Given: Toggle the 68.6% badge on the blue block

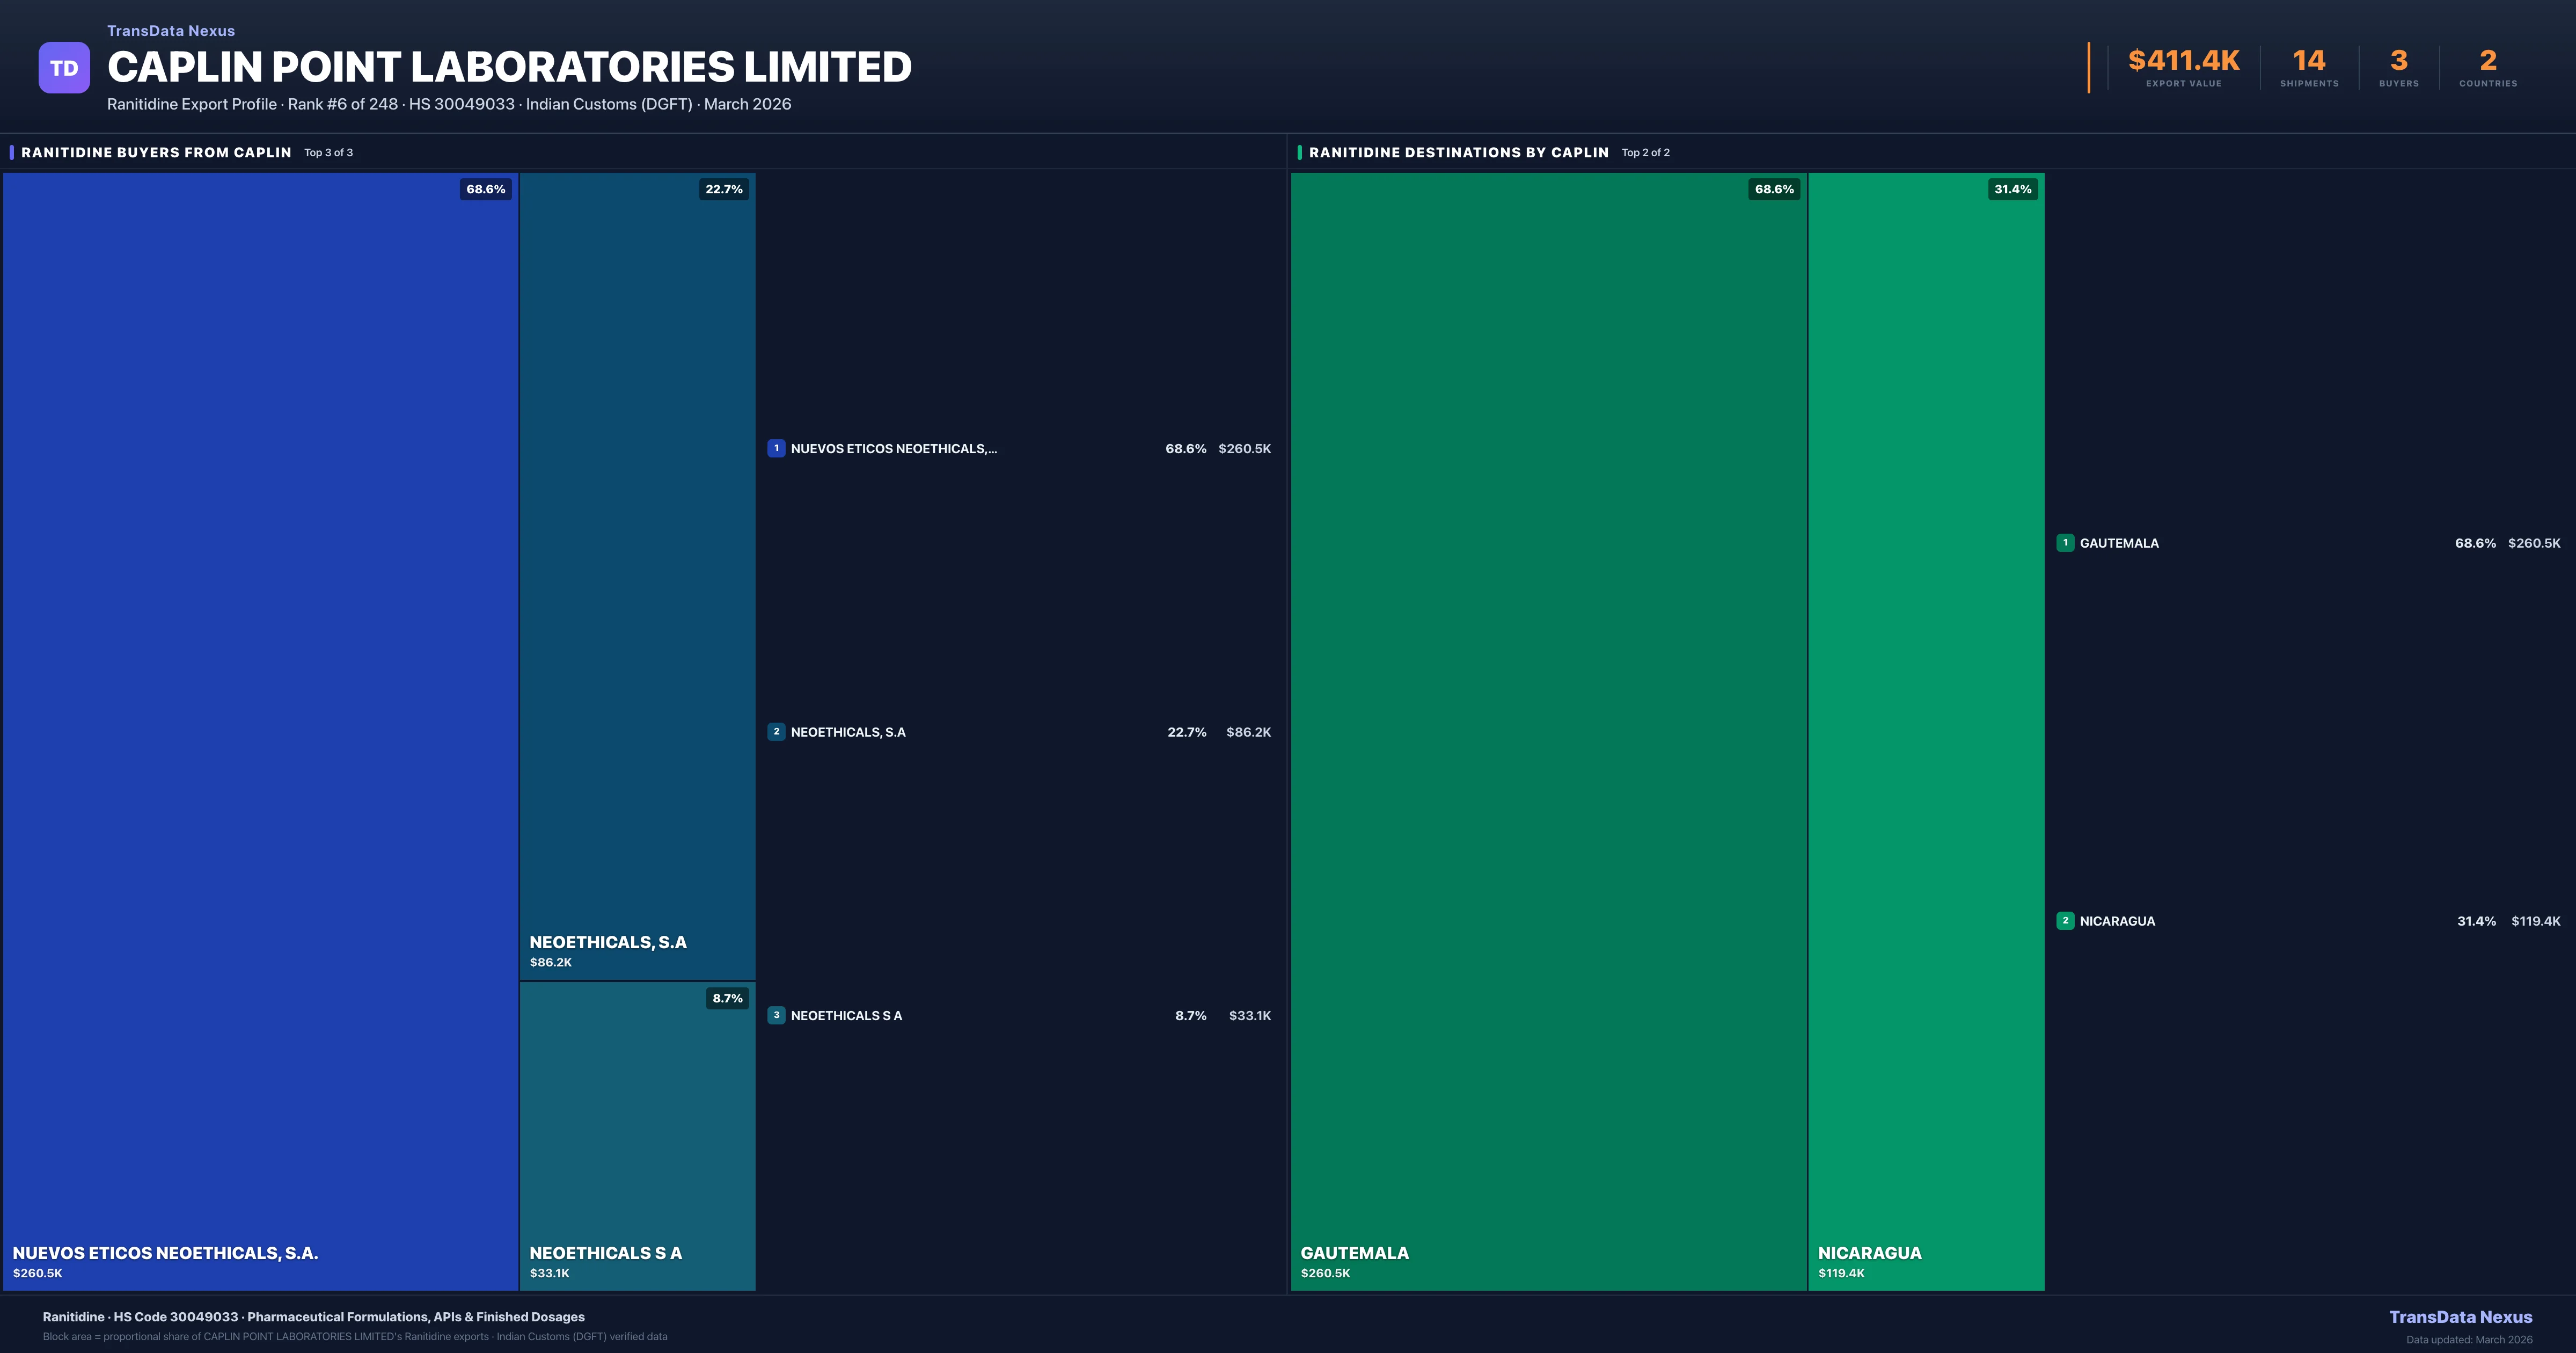Looking at the screenshot, I should click(486, 188).
